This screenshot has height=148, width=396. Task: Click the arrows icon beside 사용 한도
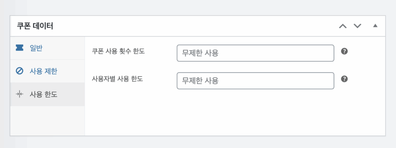tap(19, 94)
